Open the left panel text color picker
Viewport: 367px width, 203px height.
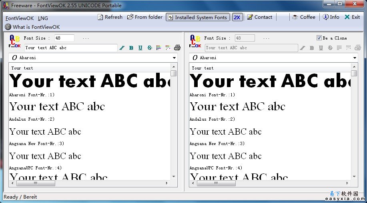pyautogui.click(x=159, y=48)
